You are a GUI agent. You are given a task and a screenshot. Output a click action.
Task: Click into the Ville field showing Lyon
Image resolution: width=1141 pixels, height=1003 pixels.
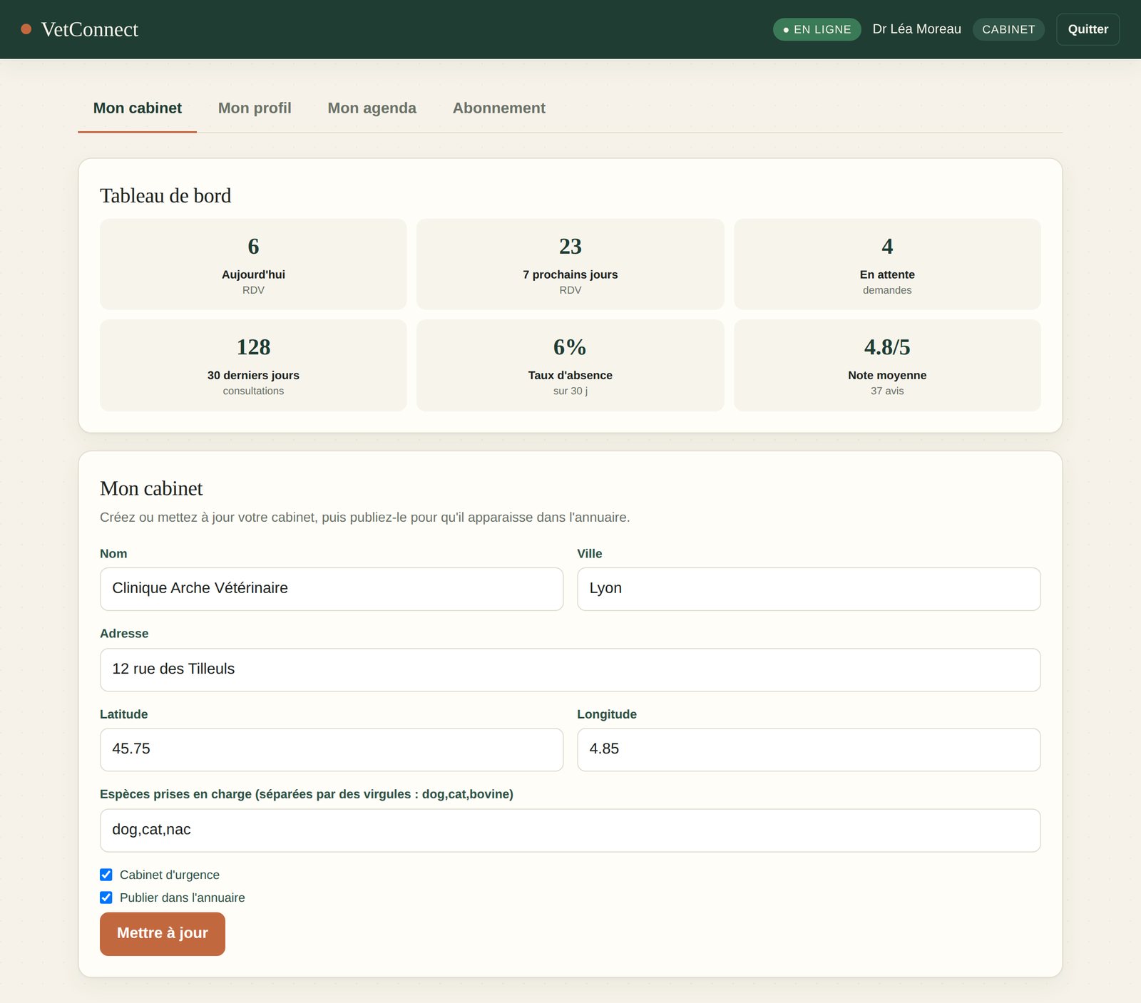(x=809, y=589)
